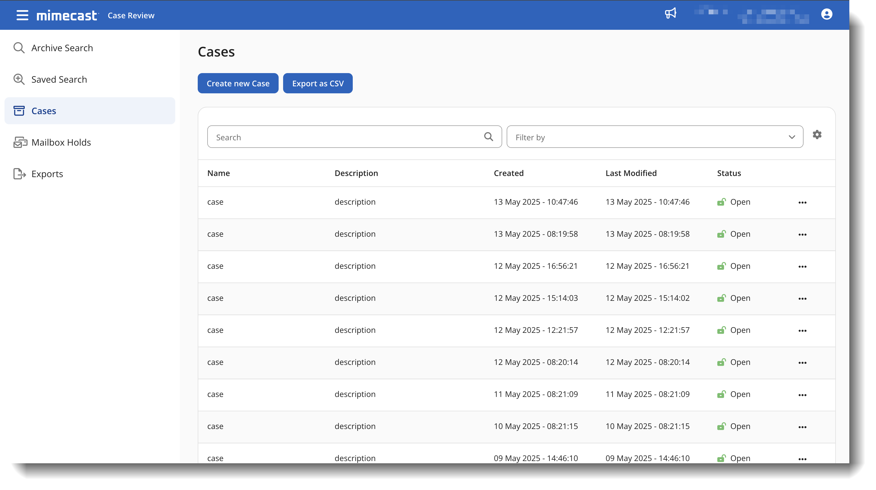Select Mailbox Holds in sidebar
Viewport: 876px width, 490px height.
pyautogui.click(x=61, y=142)
